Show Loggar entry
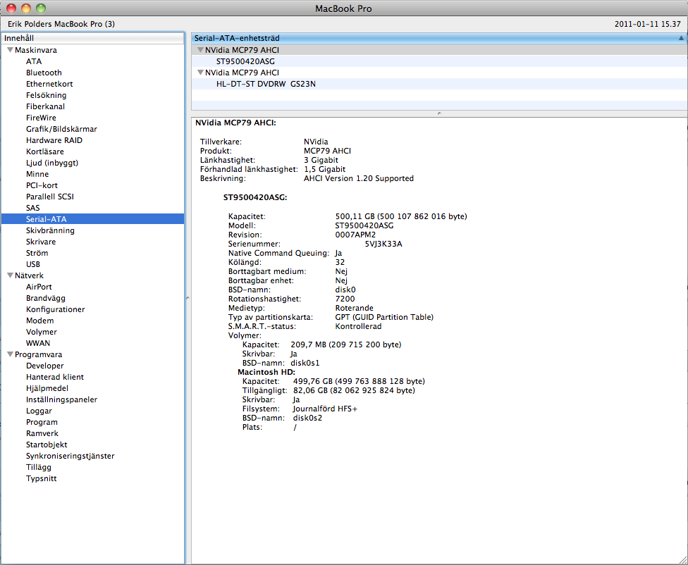This screenshot has height=565, width=688. [x=39, y=411]
